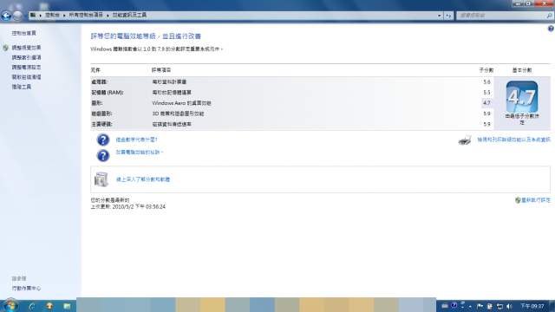Viewport: 555px width, 312px height.
Task: Open the address bar history dropdown
Action: tap(440, 16)
